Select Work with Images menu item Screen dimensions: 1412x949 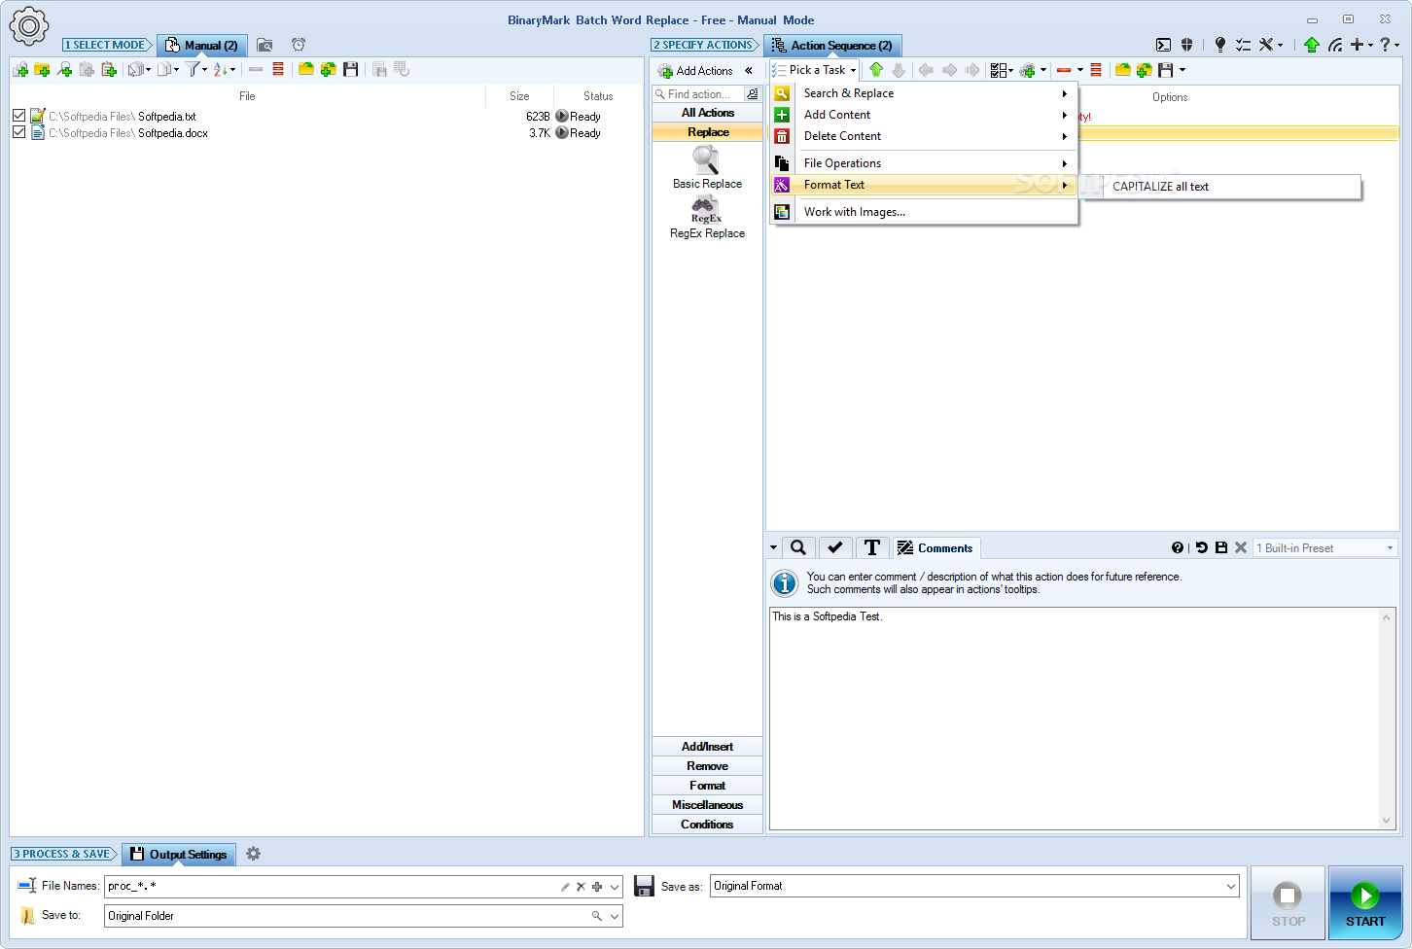point(924,212)
